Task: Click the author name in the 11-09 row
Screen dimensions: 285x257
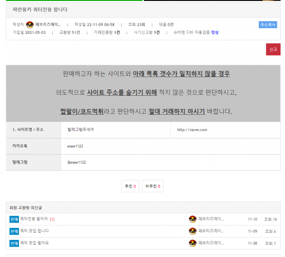Action: (x=211, y=231)
